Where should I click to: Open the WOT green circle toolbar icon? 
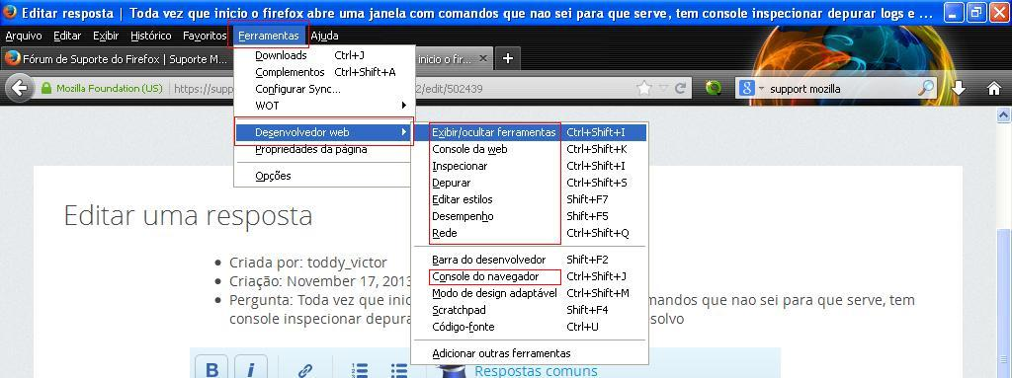point(714,89)
